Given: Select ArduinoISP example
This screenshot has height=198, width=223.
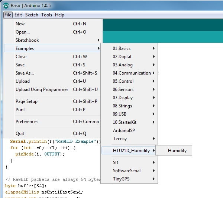Looking at the screenshot, I should click(124, 131).
